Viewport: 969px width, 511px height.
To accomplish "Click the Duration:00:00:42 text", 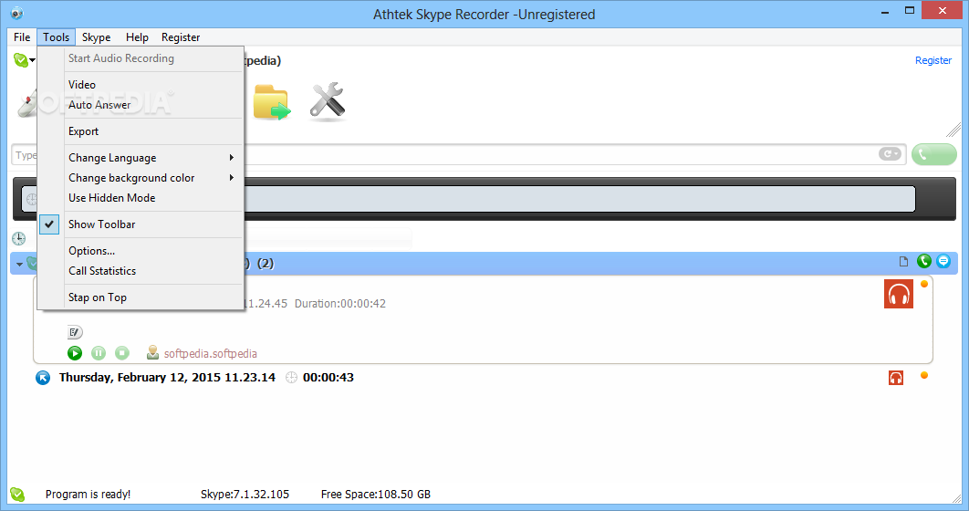I will tap(340, 303).
